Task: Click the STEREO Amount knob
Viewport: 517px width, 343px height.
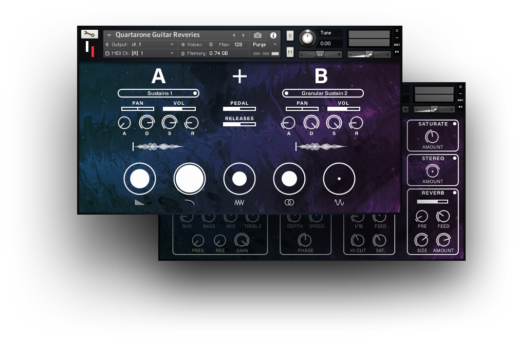Action: coord(432,171)
